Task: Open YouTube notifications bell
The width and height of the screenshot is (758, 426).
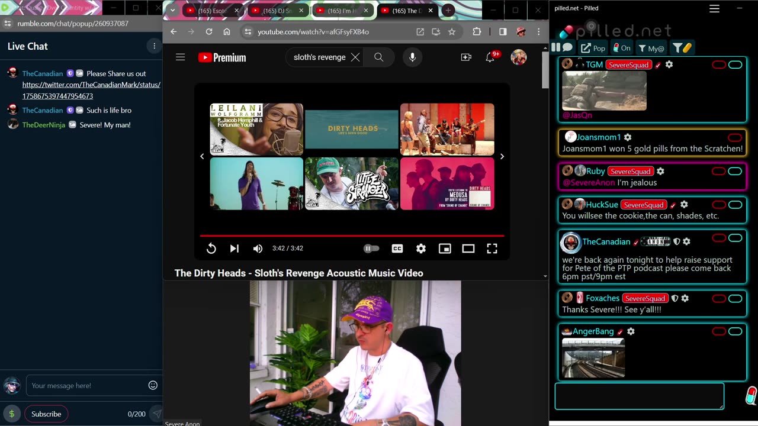Action: click(490, 57)
